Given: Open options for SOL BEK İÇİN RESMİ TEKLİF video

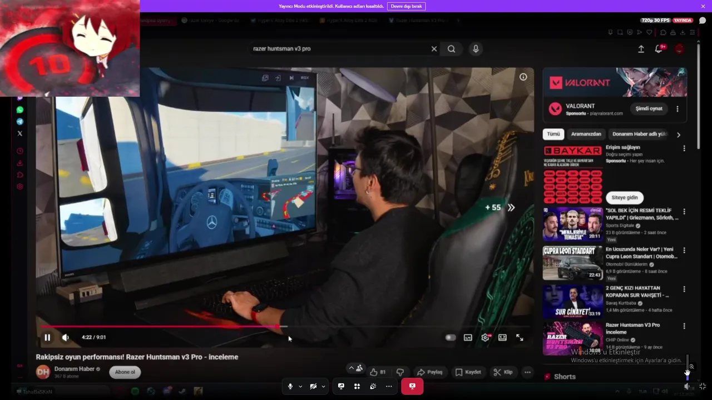Looking at the screenshot, I should coord(684,212).
